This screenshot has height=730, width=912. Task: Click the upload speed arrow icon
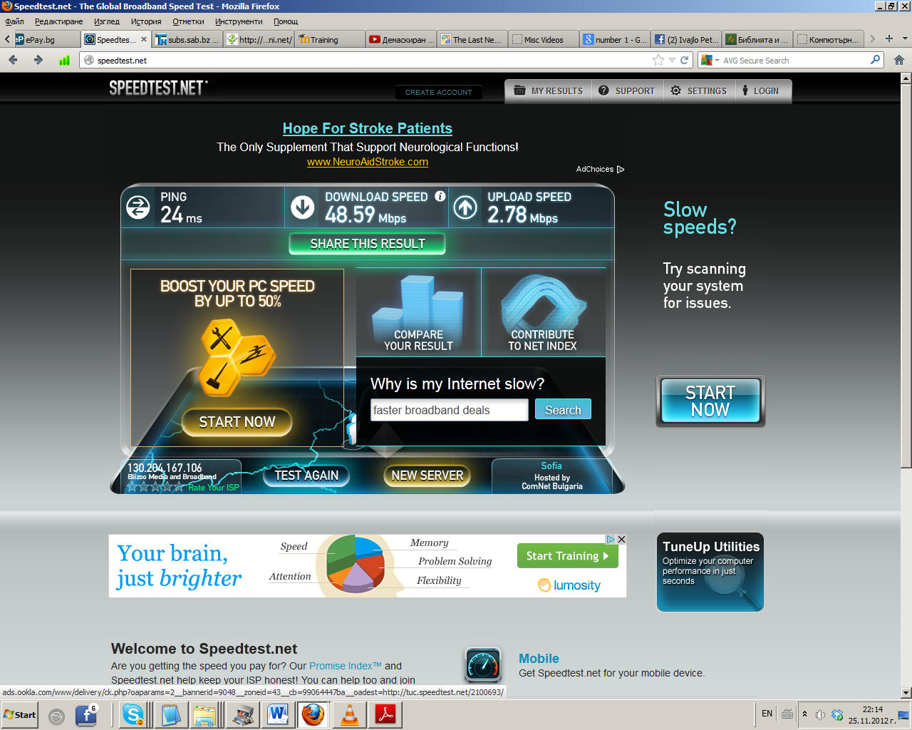coord(465,207)
